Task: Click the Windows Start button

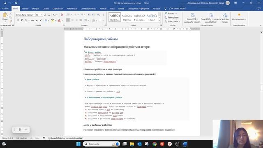Action: click(78, 144)
